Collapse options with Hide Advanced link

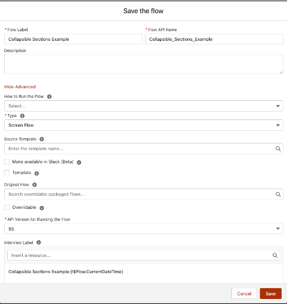point(20,87)
